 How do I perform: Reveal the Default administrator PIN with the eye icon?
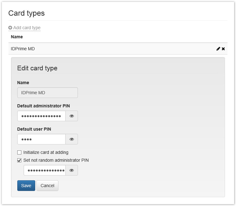pyautogui.click(x=72, y=116)
